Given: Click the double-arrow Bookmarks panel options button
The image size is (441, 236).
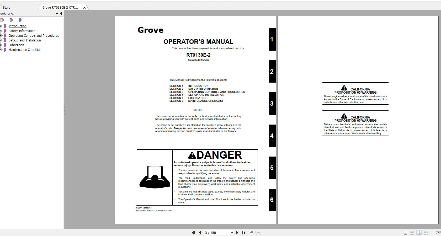Looking at the screenshot, I should tap(57, 13).
